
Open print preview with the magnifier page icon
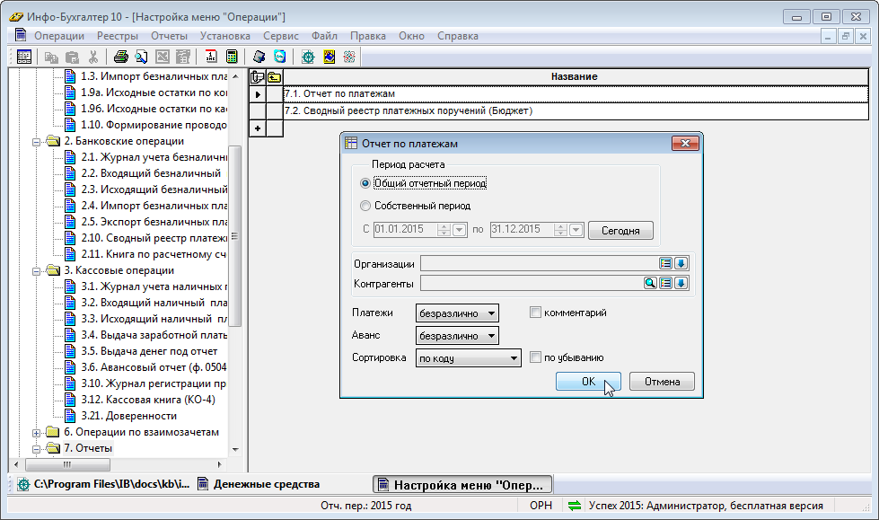tap(141, 57)
